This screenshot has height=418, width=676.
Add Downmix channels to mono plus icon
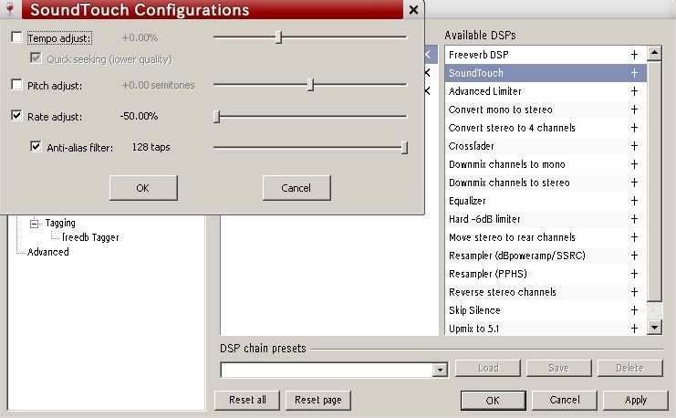coord(634,164)
